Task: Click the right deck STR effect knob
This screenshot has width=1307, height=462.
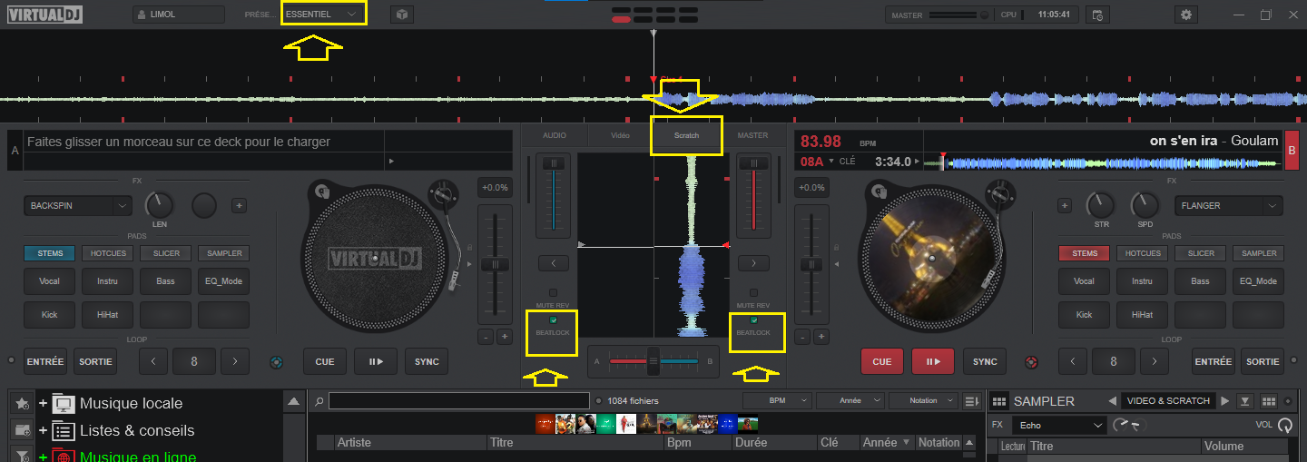Action: pos(1100,205)
